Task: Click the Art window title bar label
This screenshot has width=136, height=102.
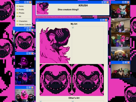Action: (x=37, y=20)
